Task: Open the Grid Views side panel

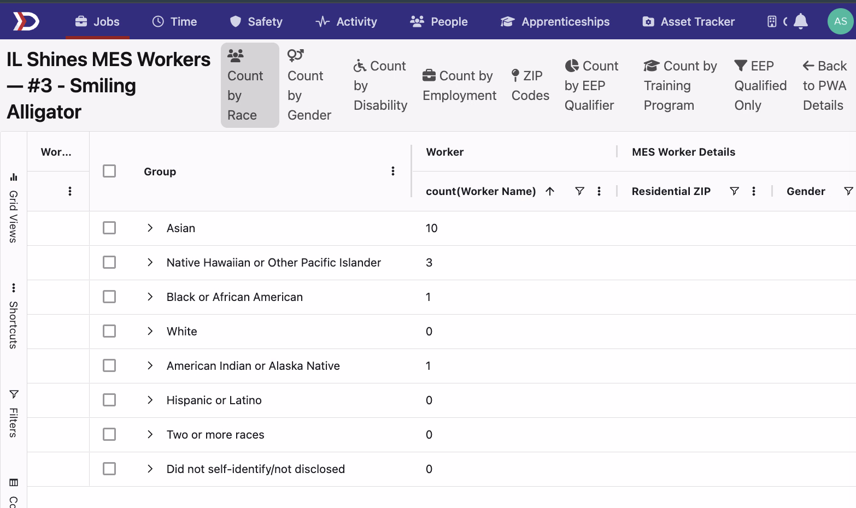Action: [14, 208]
